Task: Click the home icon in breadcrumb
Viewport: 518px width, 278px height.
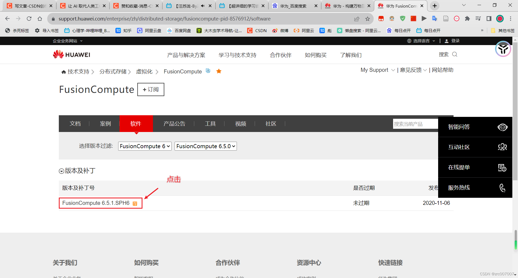Action: [64, 72]
